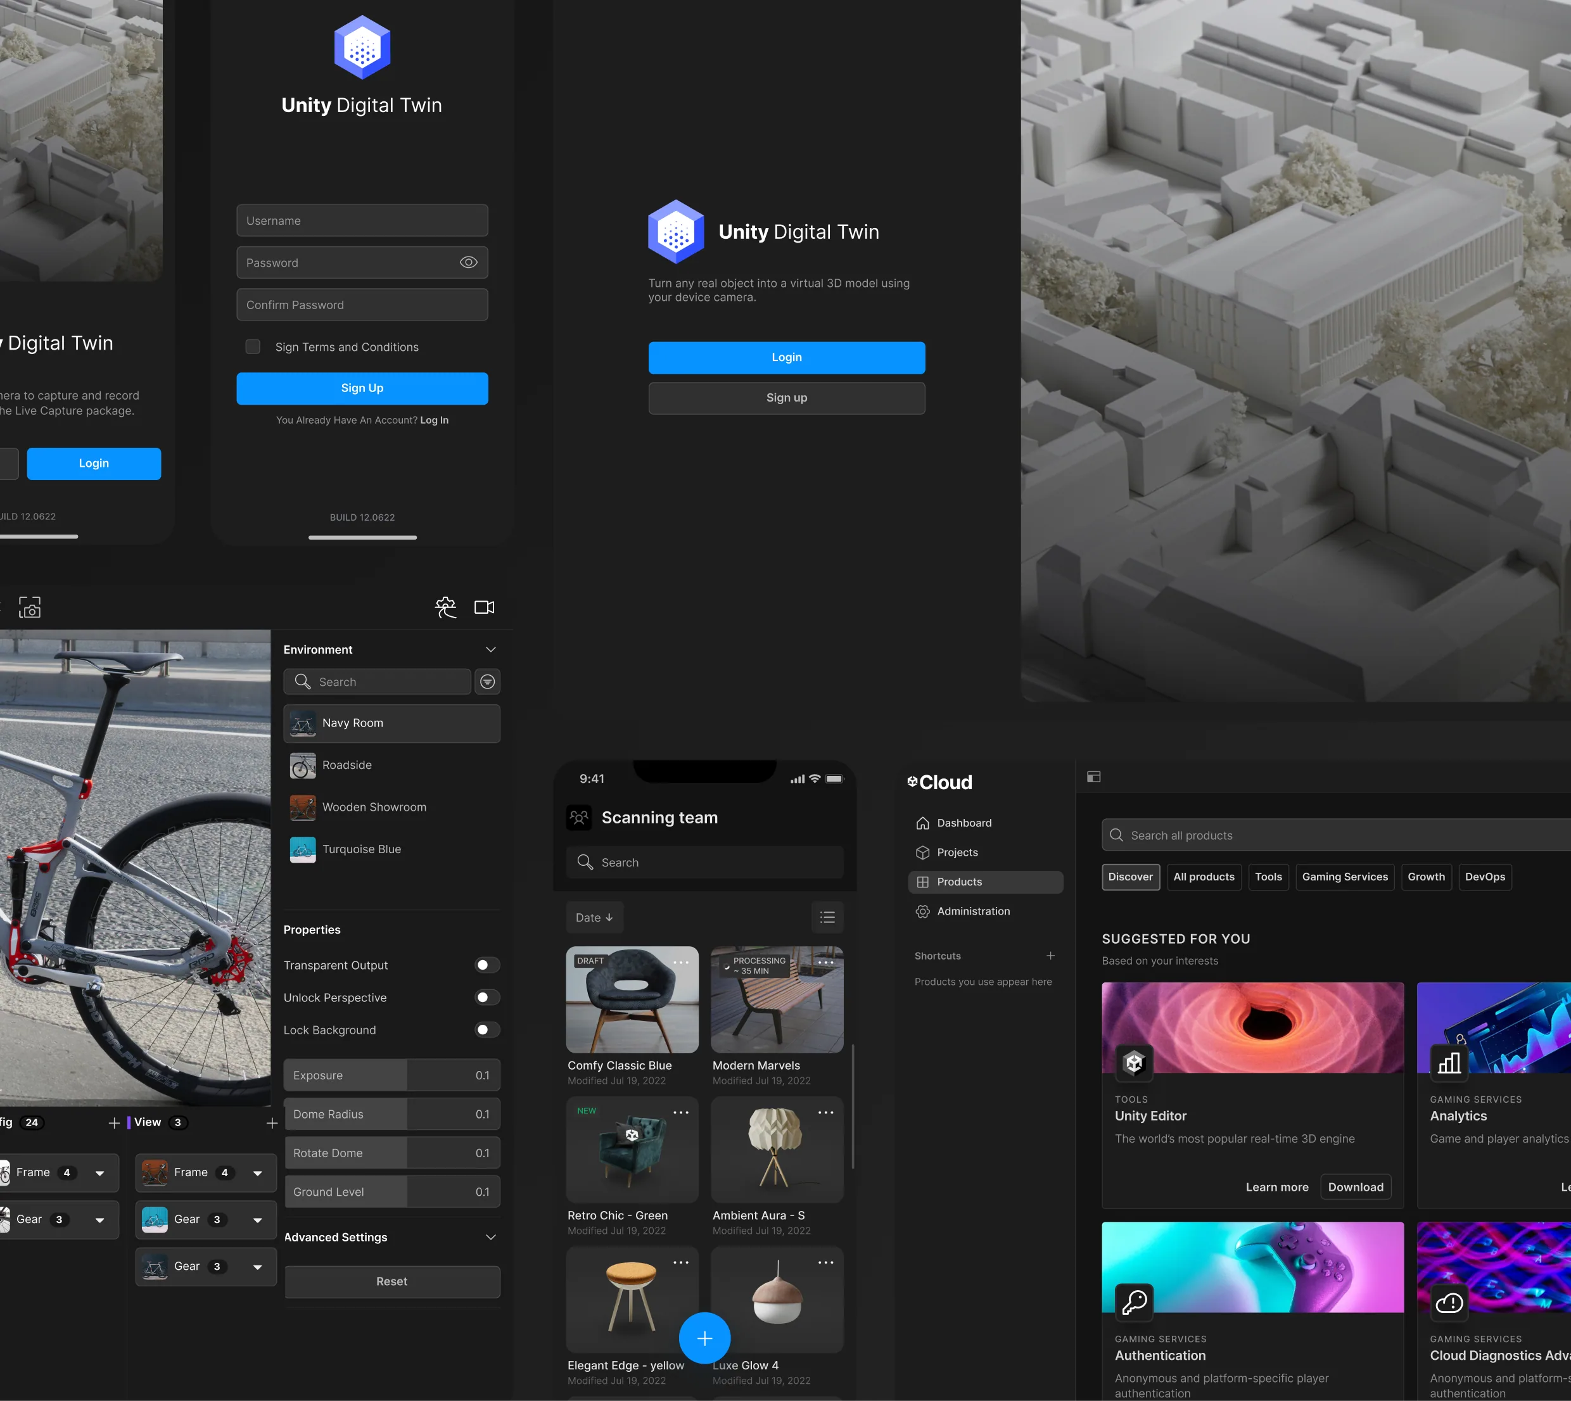Expand blue Gear 3 dropdown in View
The height and width of the screenshot is (1401, 1571).
(258, 1220)
